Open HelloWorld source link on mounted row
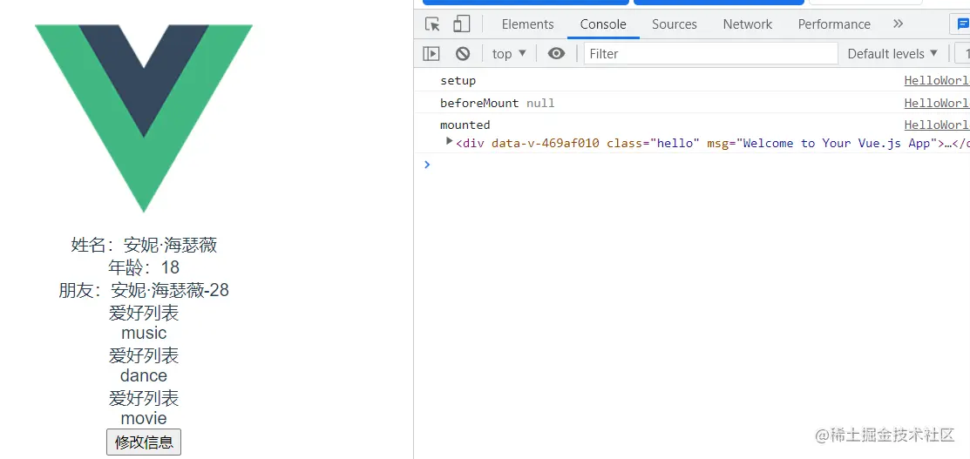 (x=937, y=125)
